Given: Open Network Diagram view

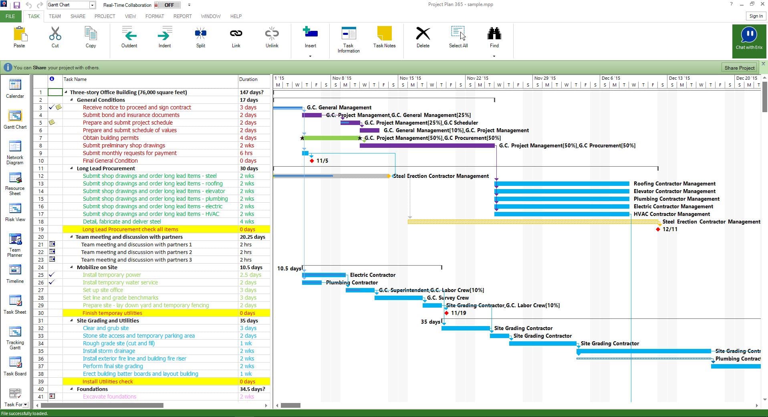Looking at the screenshot, I should pyautogui.click(x=15, y=153).
